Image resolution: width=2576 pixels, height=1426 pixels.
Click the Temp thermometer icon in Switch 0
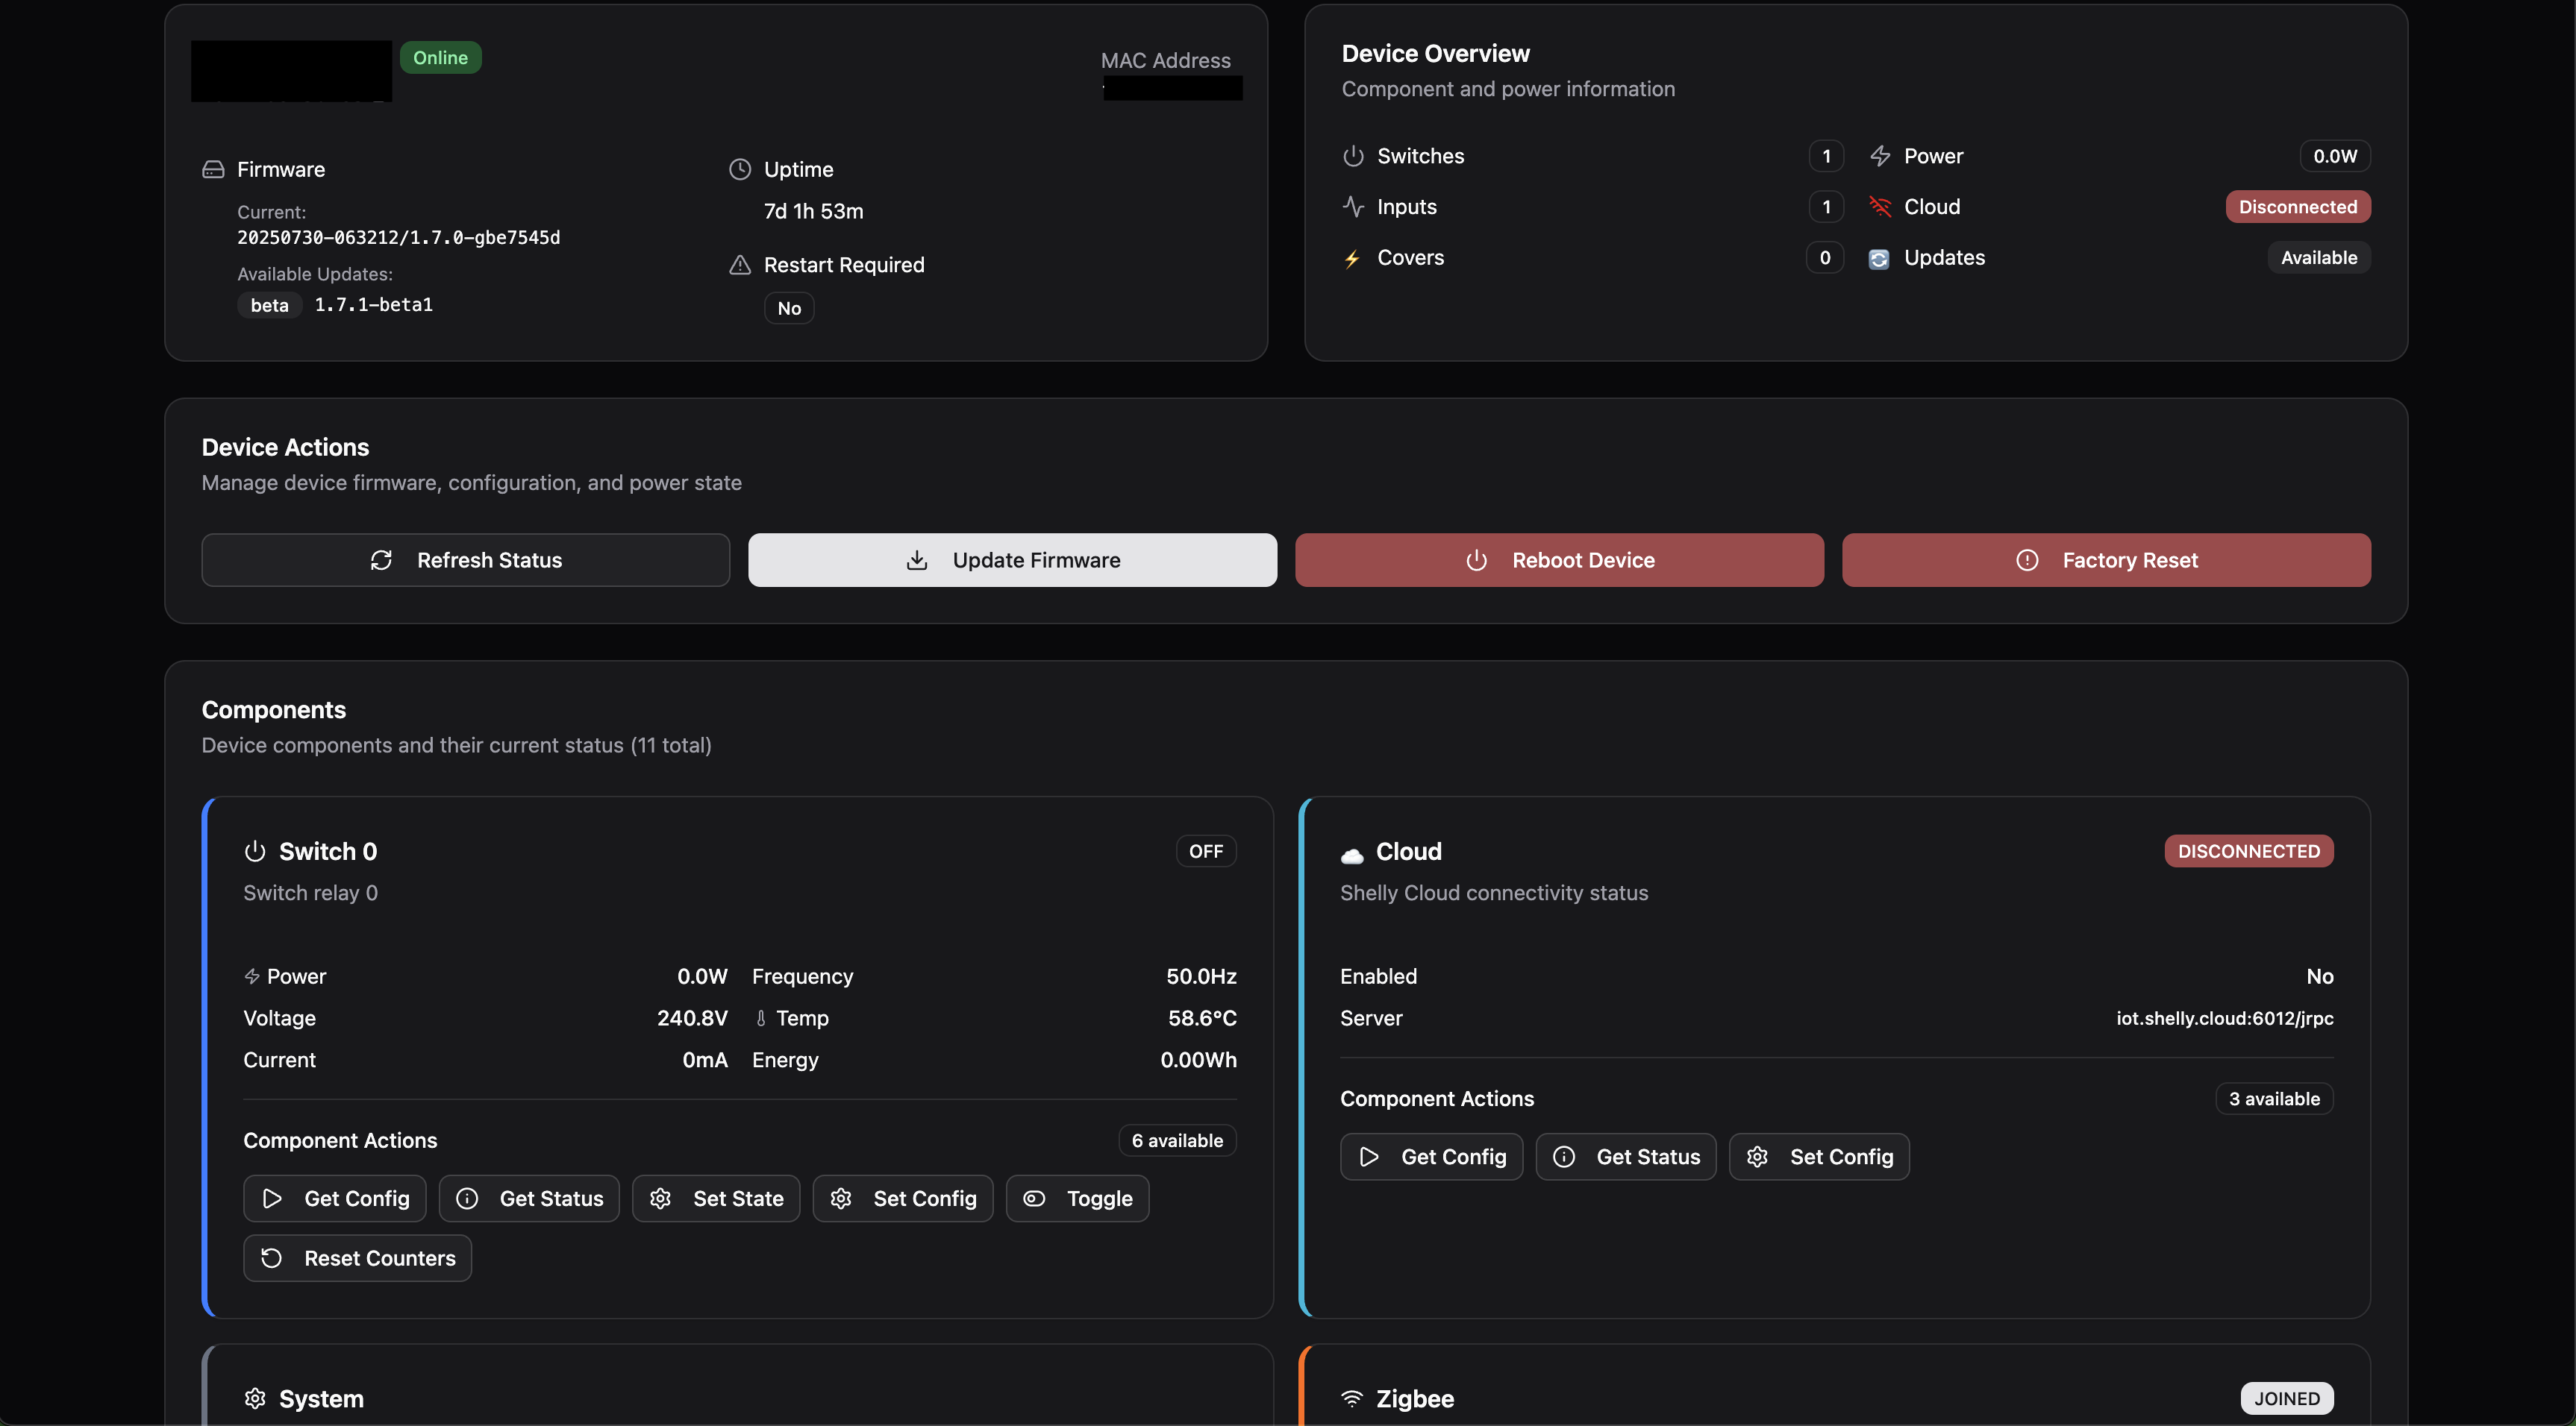pos(761,1018)
